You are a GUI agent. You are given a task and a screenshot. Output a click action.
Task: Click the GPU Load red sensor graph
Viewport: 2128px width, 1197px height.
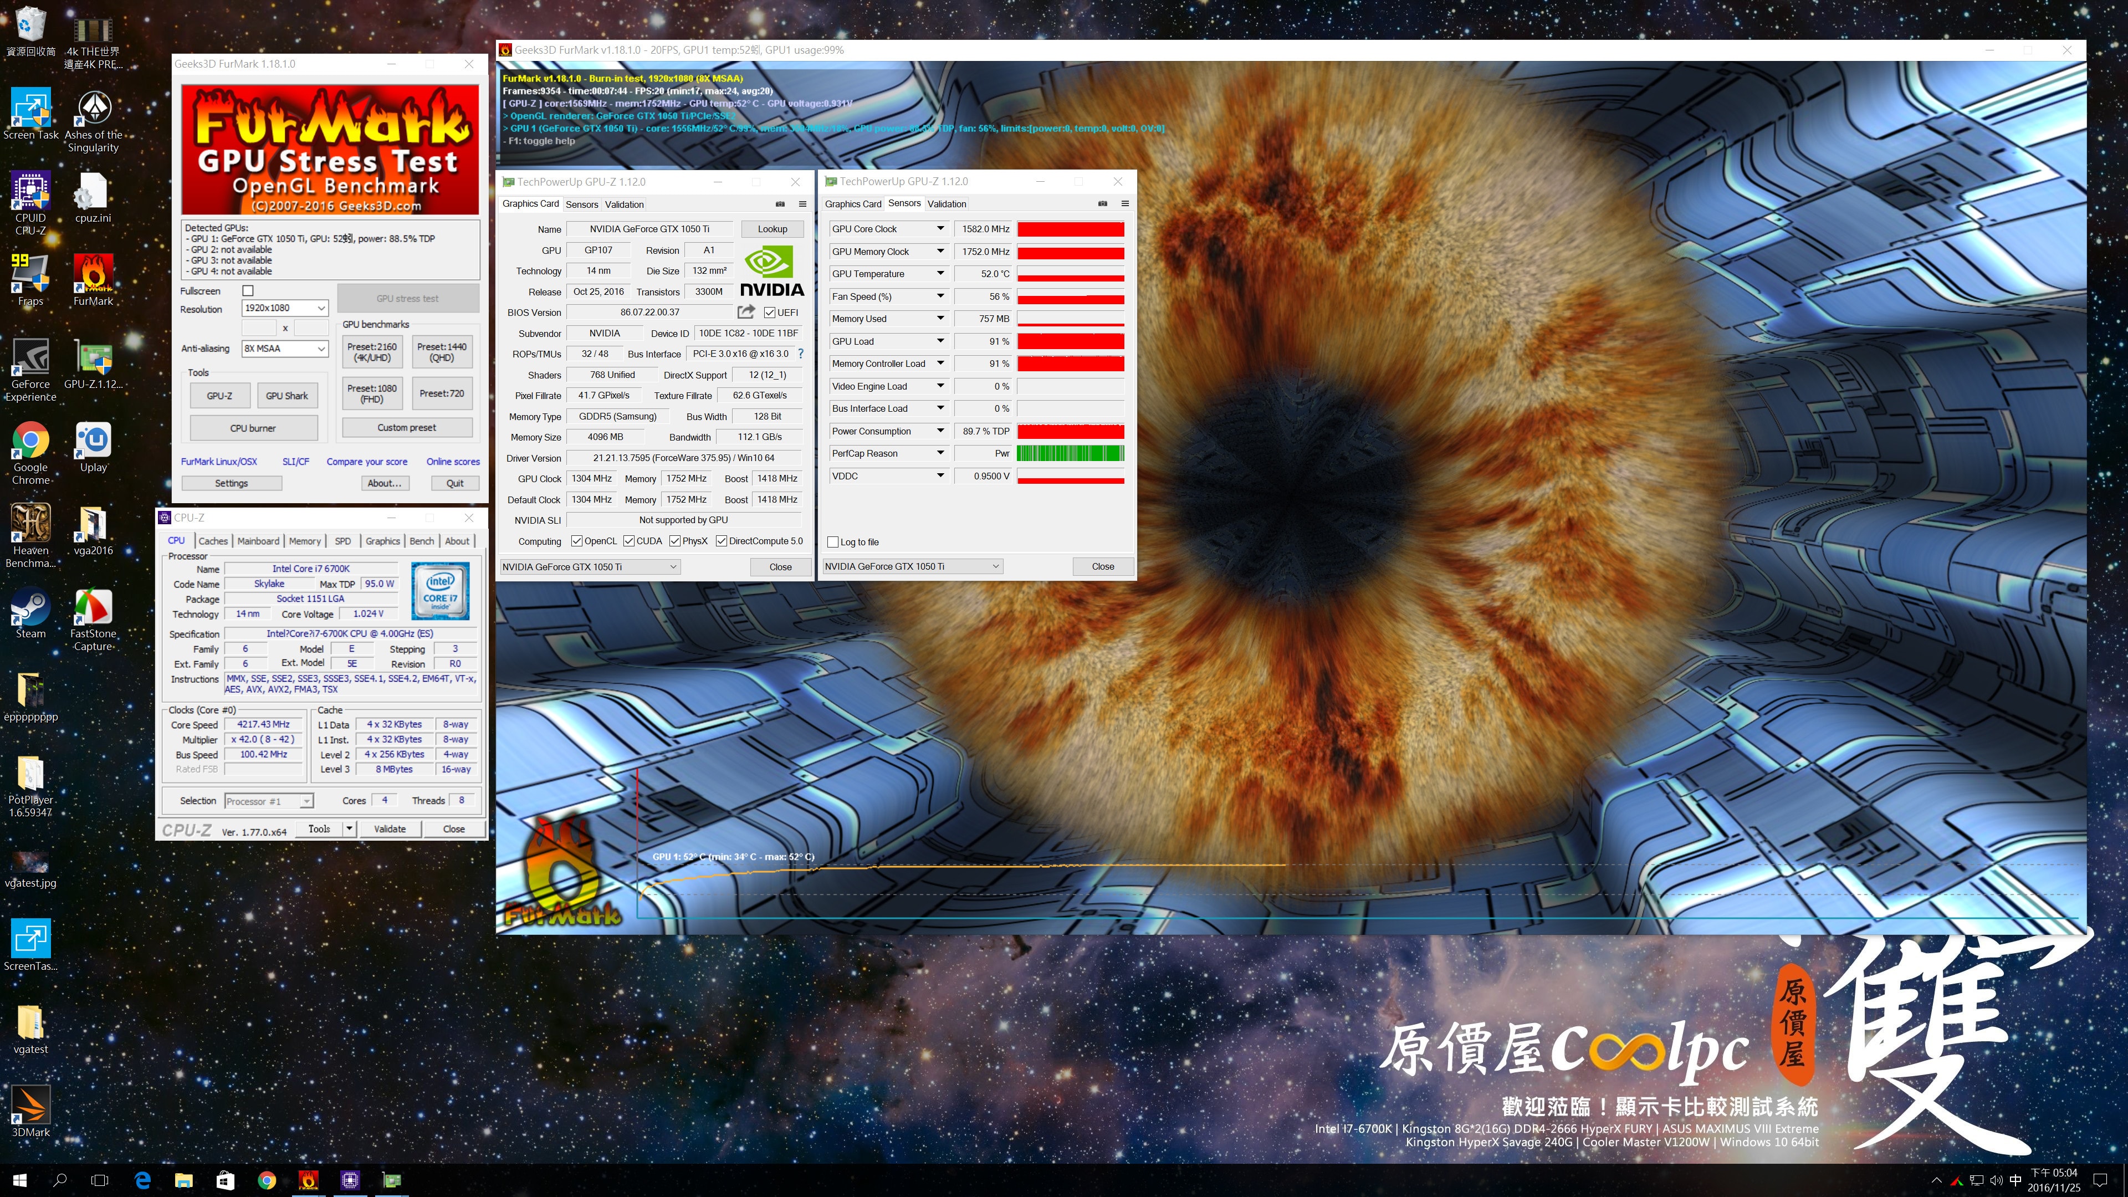pos(1071,341)
